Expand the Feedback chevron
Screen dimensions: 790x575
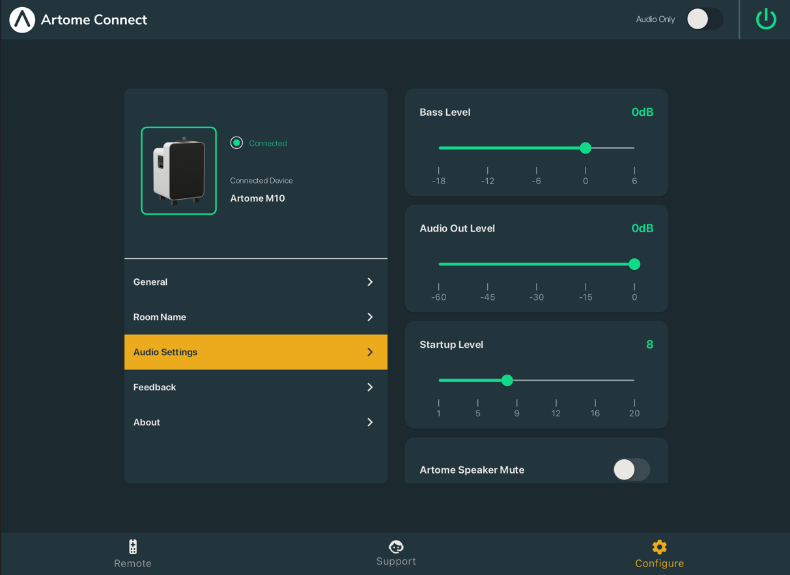coord(370,387)
